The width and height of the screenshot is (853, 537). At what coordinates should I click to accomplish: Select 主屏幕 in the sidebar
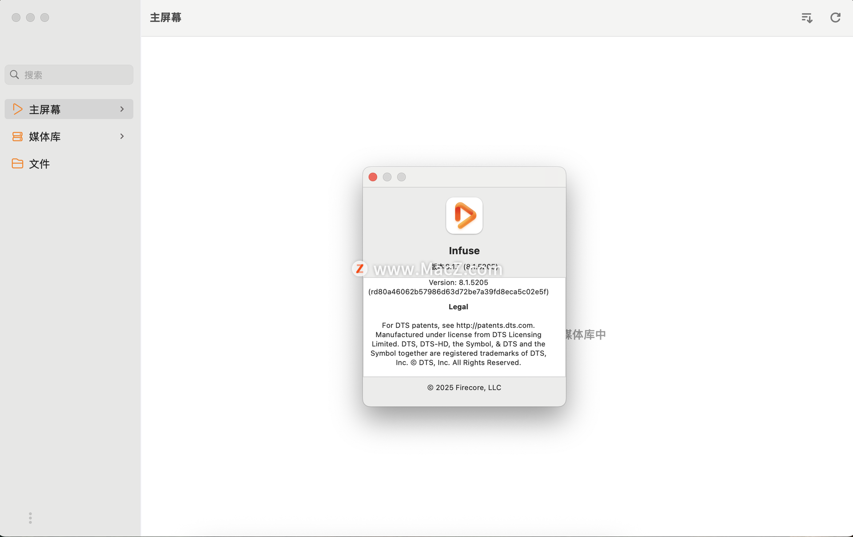pos(69,109)
